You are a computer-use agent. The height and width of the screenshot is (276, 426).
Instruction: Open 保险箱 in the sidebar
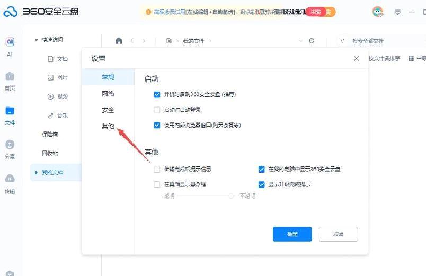50,134
